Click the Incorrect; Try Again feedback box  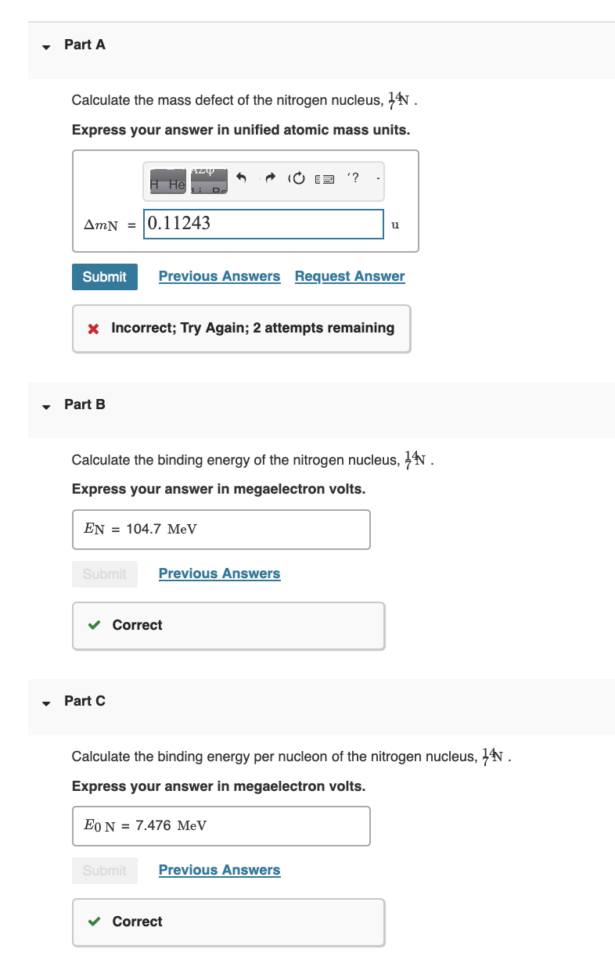pos(241,328)
